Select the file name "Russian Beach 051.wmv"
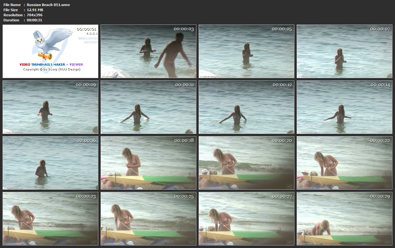 pos(48,5)
